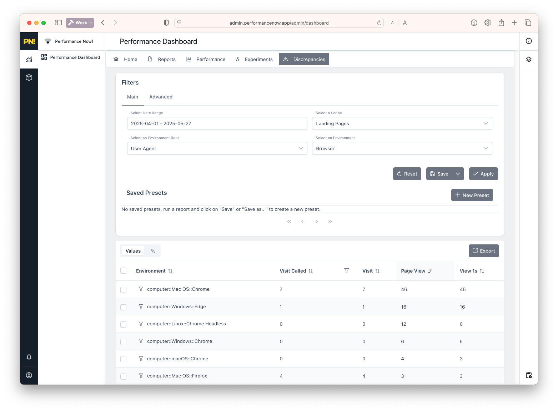This screenshot has width=558, height=411.
Task: Click the clipboard clock icon at bottom right
Action: [x=529, y=375]
